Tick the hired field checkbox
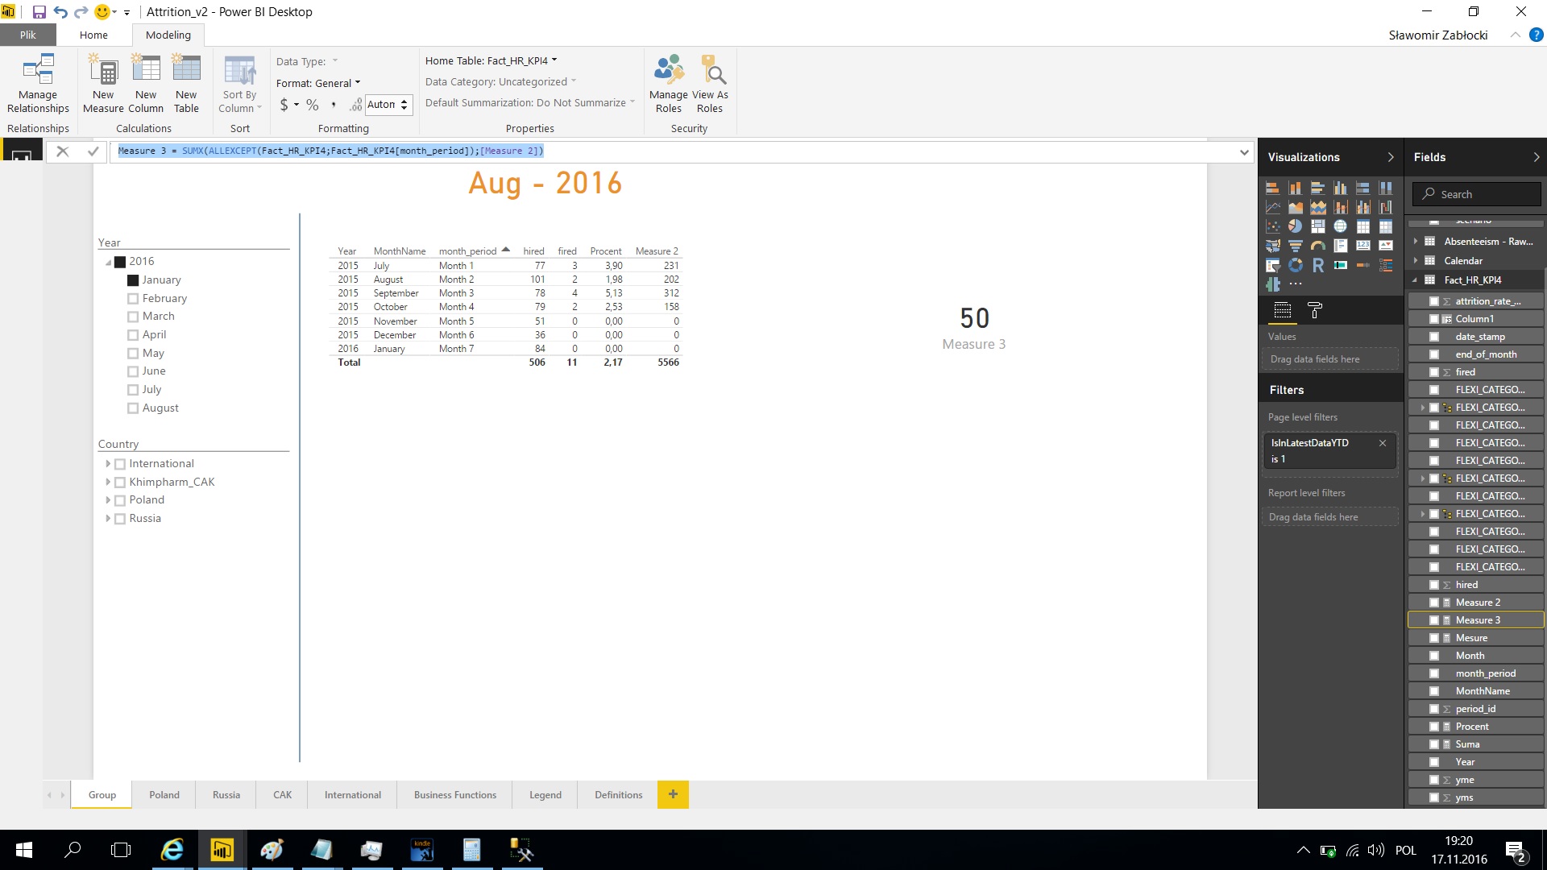This screenshot has height=870, width=1547. 1434,585
